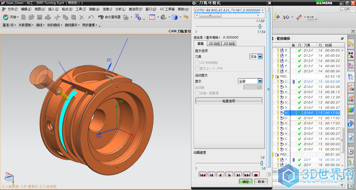This screenshot has height=190, width=356.
Task: Open the Operation Navigator sidebar tab
Action: (351, 77)
